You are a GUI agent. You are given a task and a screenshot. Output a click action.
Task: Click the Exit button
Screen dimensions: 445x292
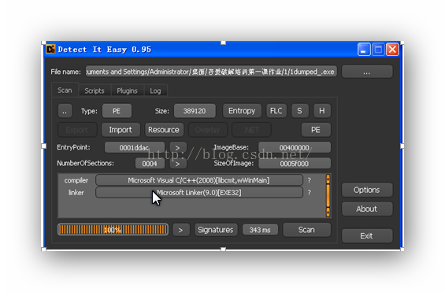point(367,236)
